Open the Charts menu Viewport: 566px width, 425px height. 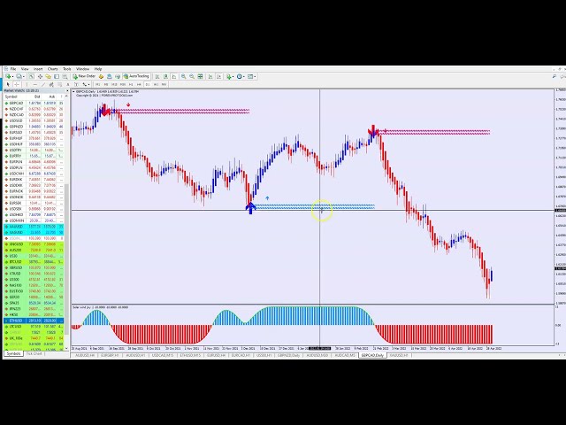point(52,68)
